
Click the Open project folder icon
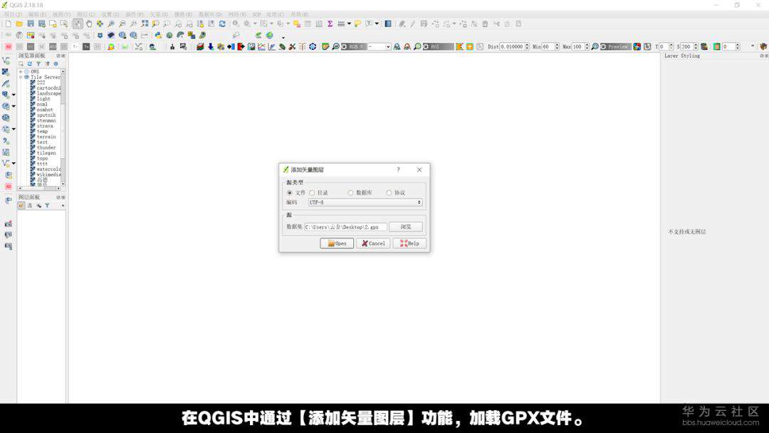coord(19,24)
